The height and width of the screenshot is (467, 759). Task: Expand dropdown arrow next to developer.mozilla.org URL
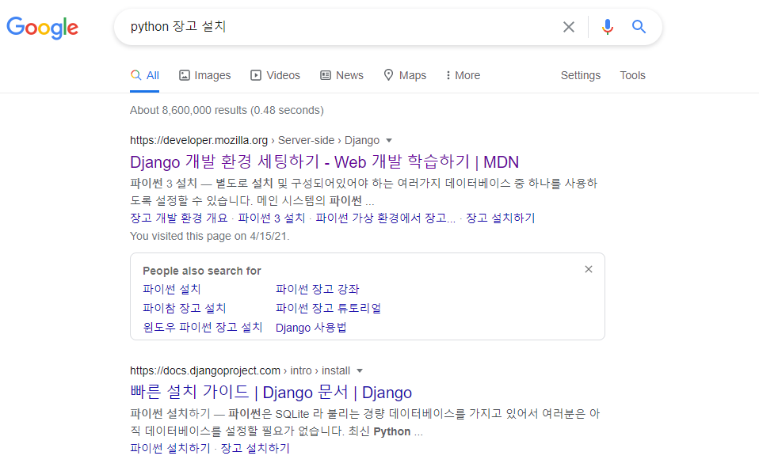coord(389,141)
